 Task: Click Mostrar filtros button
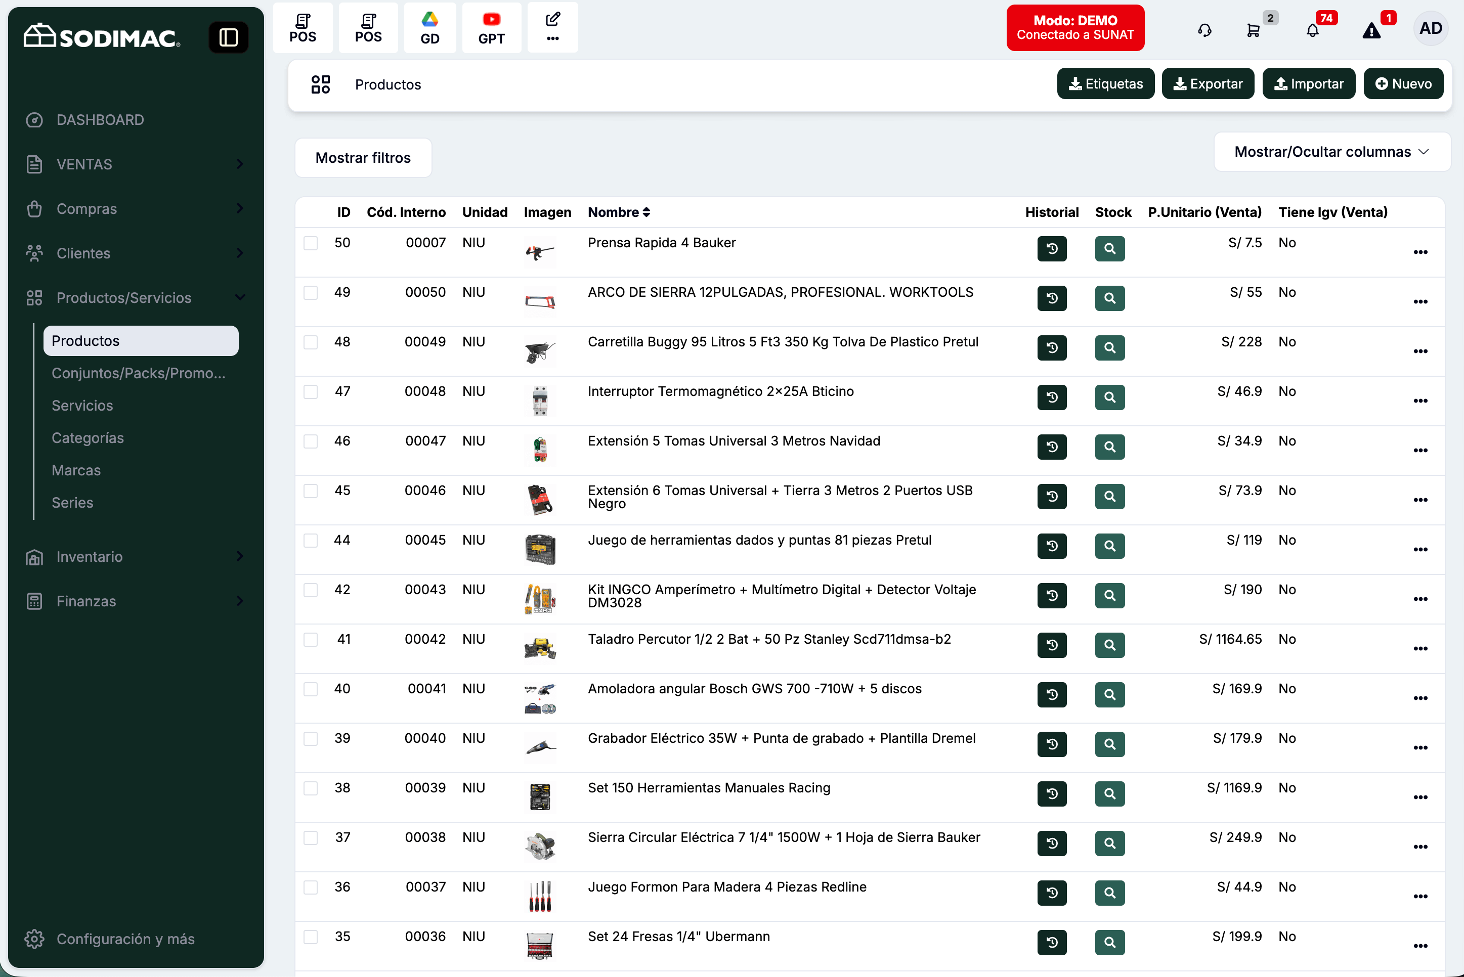(x=363, y=158)
